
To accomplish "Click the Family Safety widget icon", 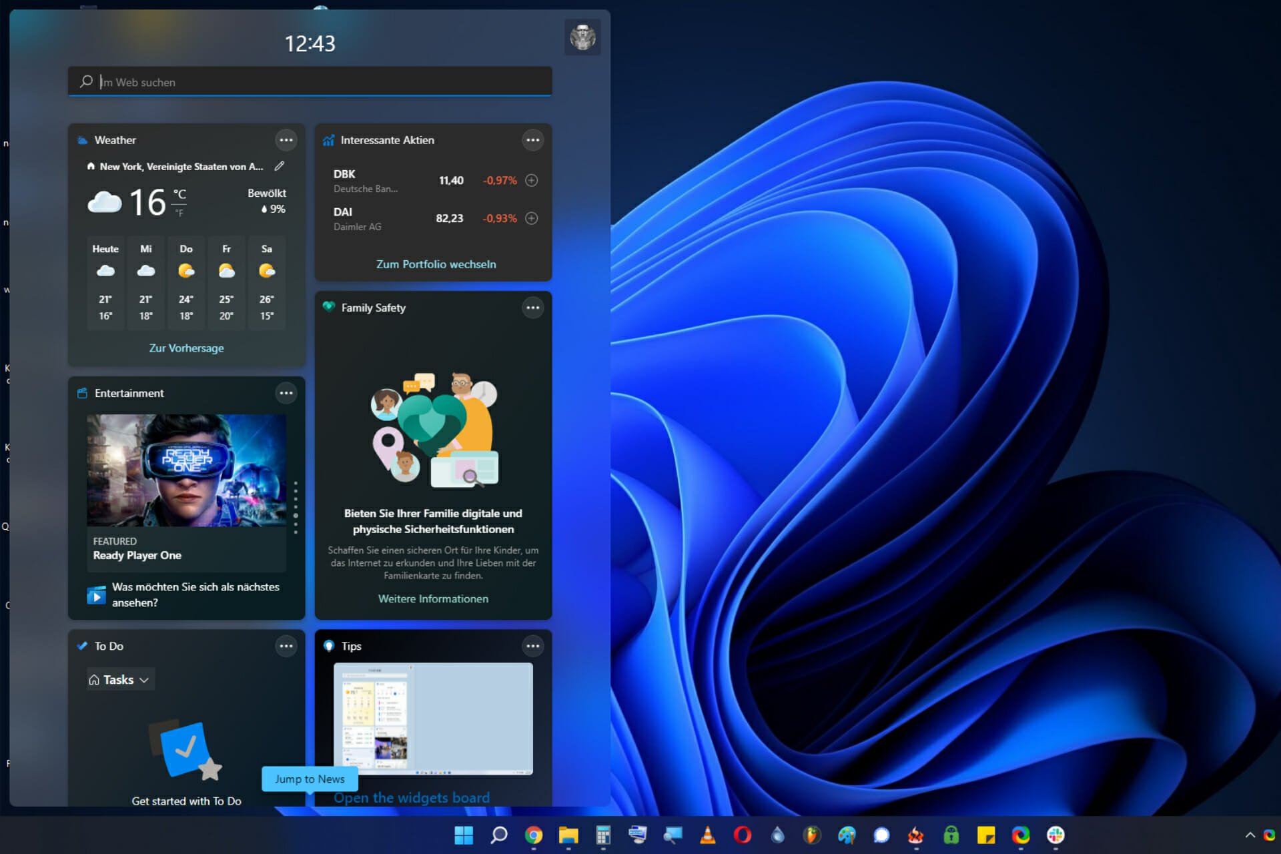I will [x=330, y=308].
